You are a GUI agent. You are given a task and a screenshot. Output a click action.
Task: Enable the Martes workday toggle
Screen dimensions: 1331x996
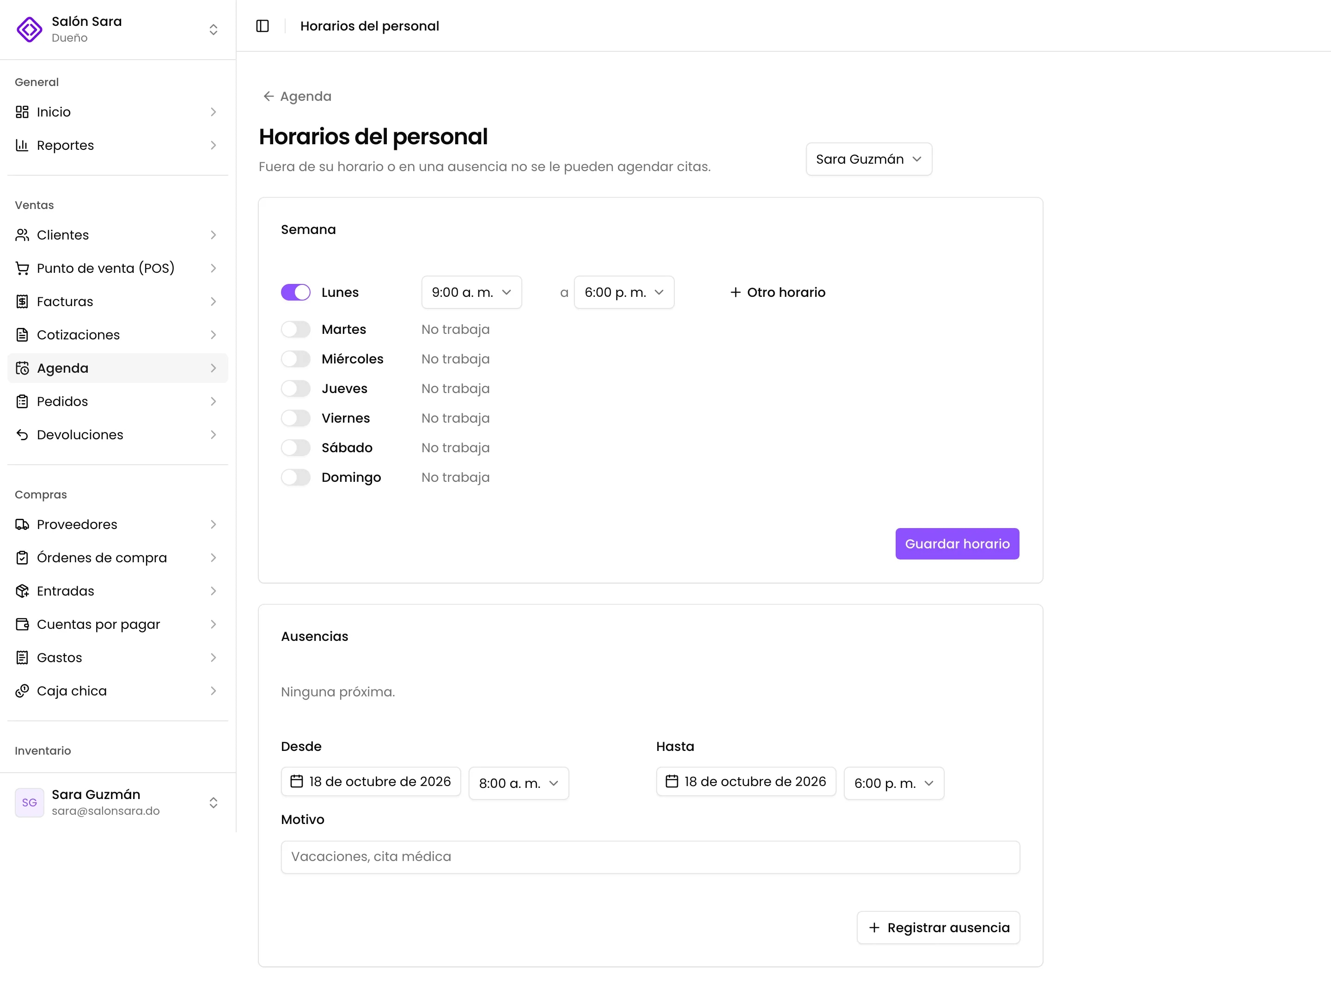[x=295, y=329]
